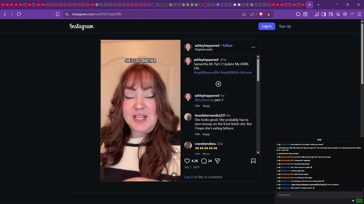Screen dimensions: 364x204
Task: Open comments with the speech bubble icon
Action: (x=204, y=161)
